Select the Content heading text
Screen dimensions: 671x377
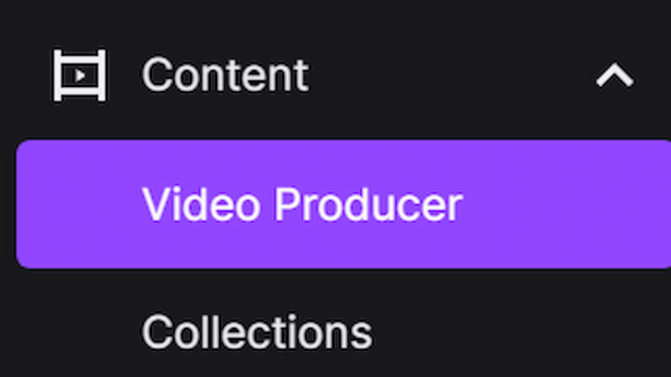click(x=224, y=75)
